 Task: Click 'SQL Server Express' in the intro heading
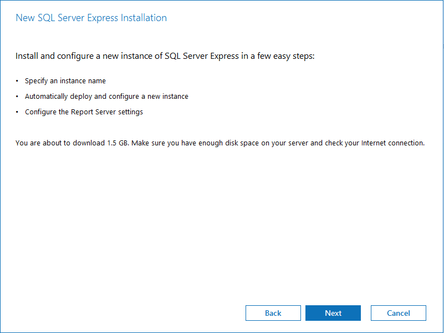[202, 56]
